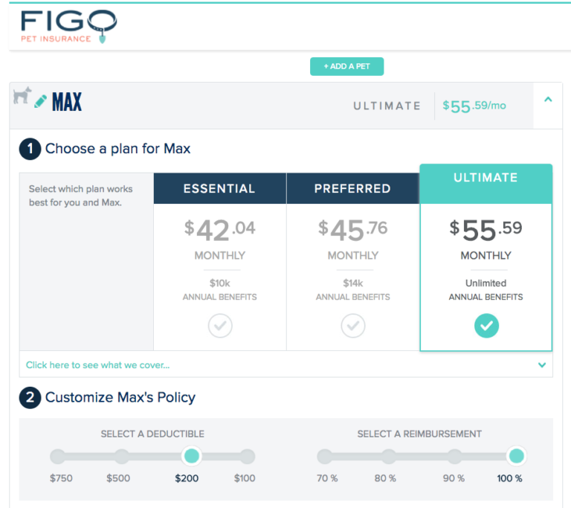
Task: Set reimbursement slider to 70 %
Action: click(x=324, y=456)
